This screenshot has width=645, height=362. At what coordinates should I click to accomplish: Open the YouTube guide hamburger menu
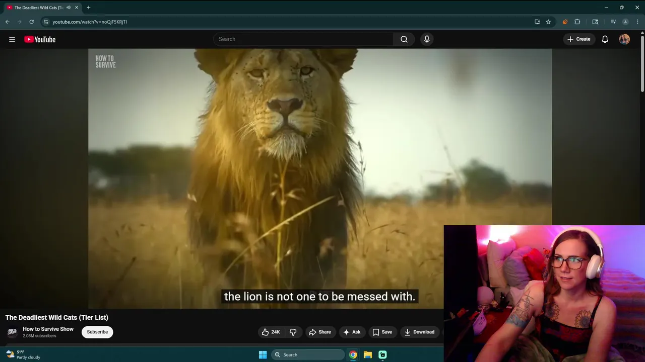[12, 39]
